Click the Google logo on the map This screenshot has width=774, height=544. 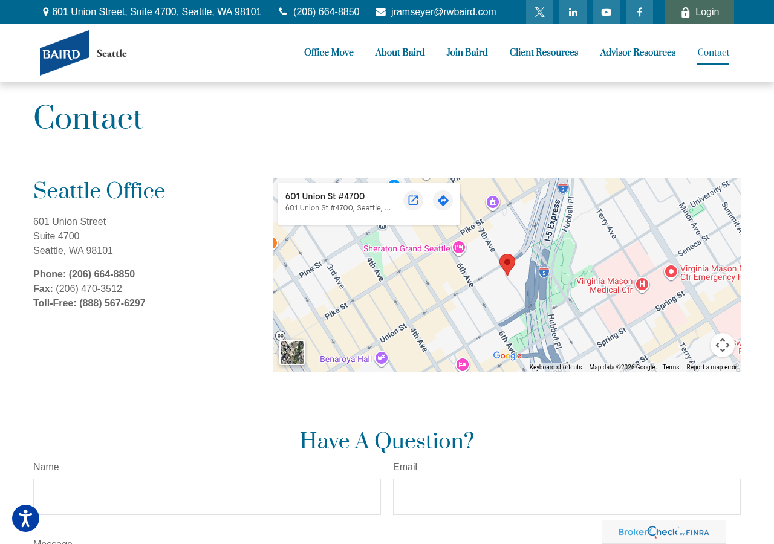507,356
